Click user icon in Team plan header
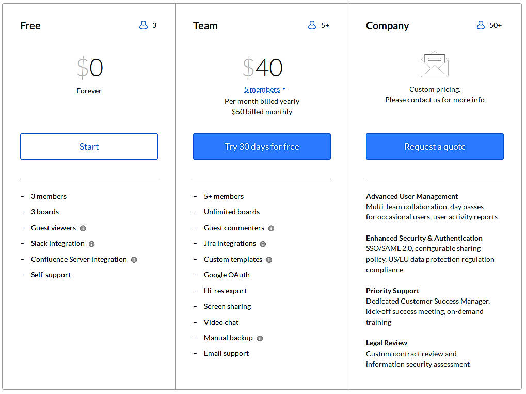This screenshot has height=394, width=526. click(x=312, y=25)
